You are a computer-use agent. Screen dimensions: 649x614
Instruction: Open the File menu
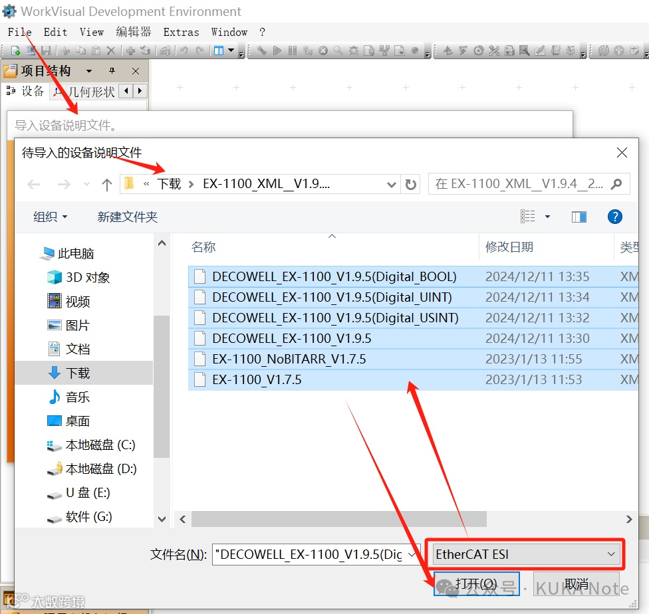pyautogui.click(x=19, y=32)
